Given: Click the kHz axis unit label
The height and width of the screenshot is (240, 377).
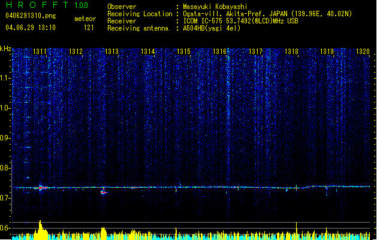Looking at the screenshot, I should click(5, 49).
